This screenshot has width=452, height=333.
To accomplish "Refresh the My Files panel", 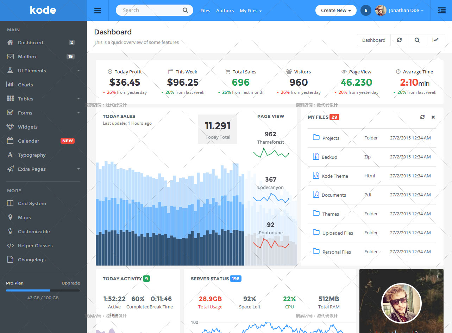I will [x=422, y=117].
